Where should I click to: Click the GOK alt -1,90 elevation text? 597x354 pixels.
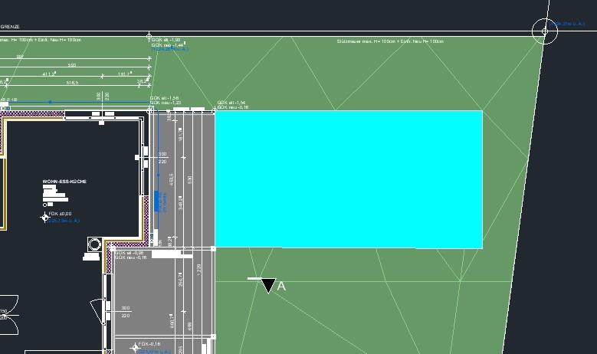[166, 40]
